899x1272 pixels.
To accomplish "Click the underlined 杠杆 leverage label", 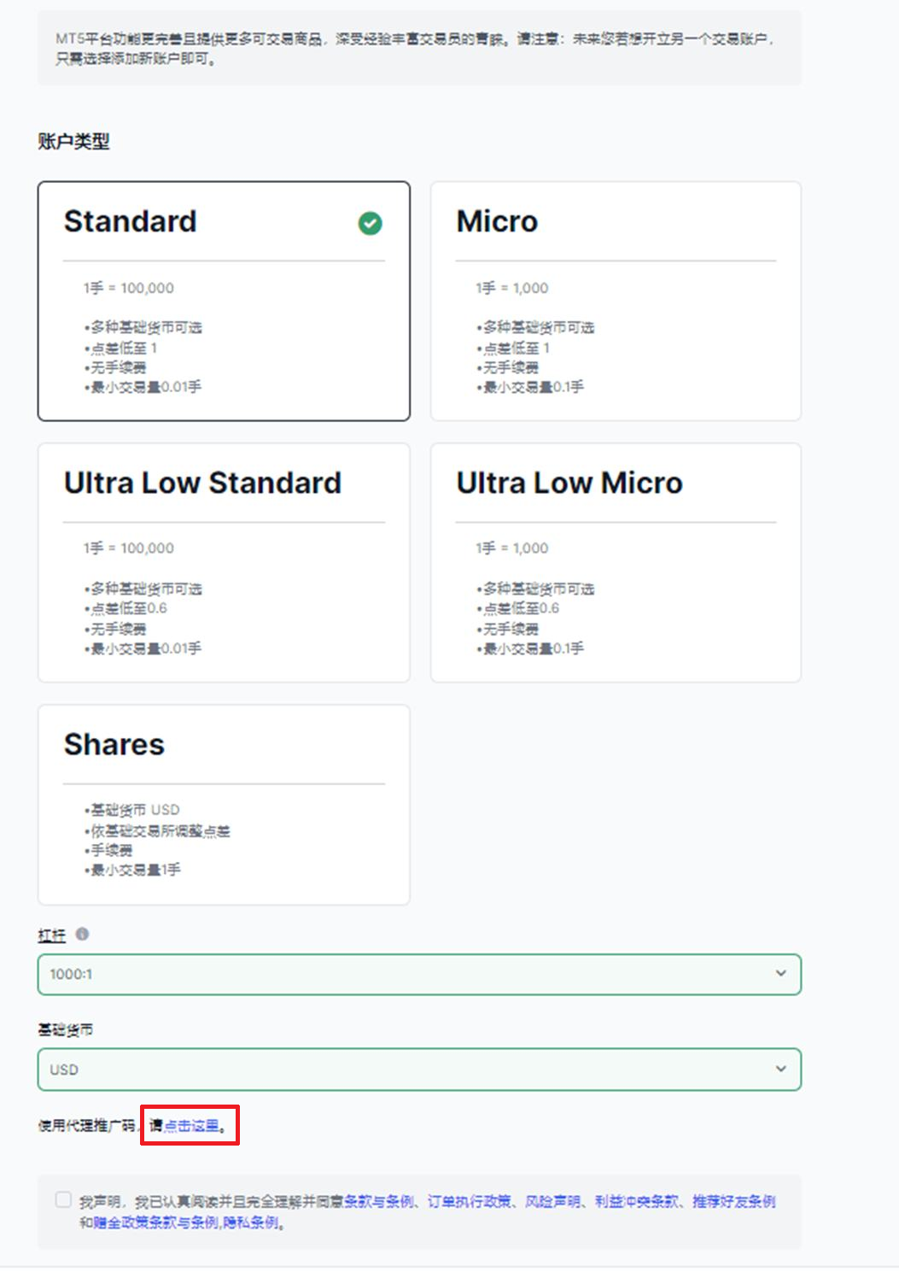I will [51, 935].
